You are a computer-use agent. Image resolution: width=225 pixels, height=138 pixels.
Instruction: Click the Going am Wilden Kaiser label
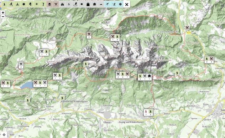(x=131, y=122)
